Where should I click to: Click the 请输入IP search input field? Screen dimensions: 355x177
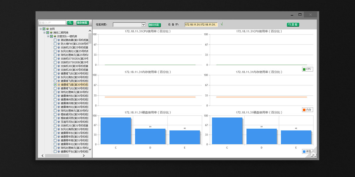point(52,23)
